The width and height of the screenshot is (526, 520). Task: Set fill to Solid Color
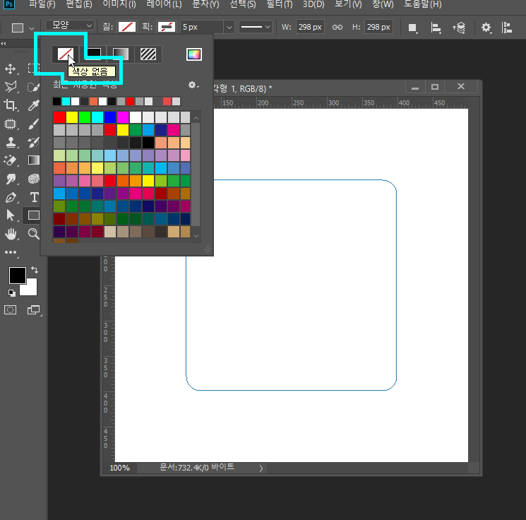point(94,54)
